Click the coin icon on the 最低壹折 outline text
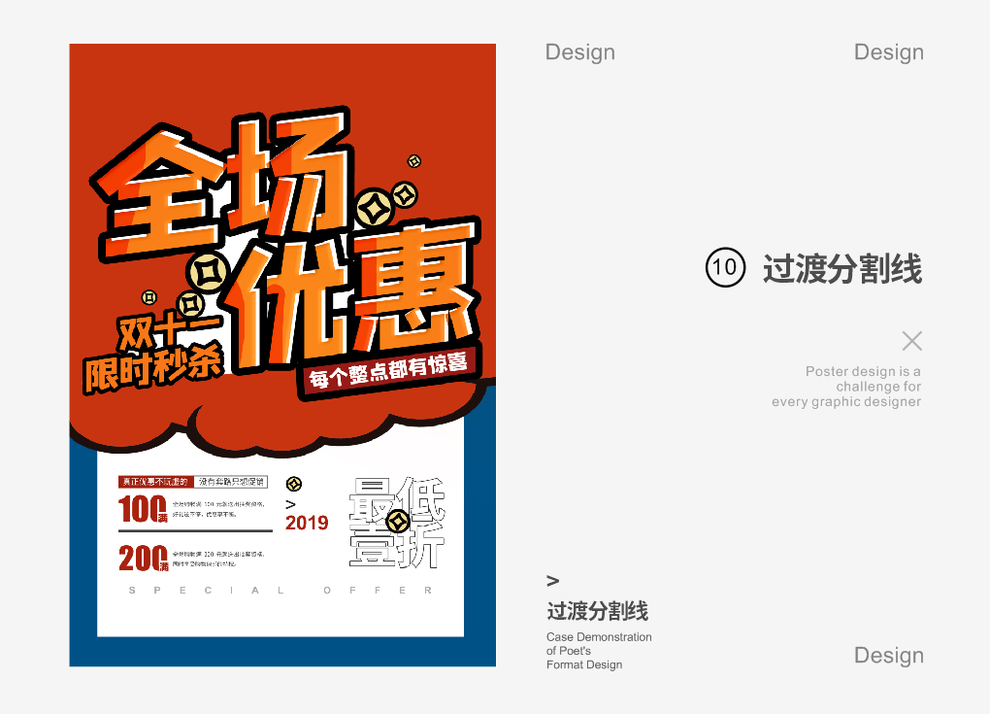 (x=397, y=523)
